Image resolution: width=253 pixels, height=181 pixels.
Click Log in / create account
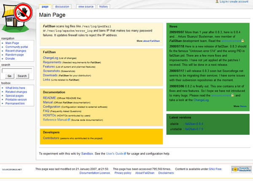pyautogui.click(x=234, y=2)
